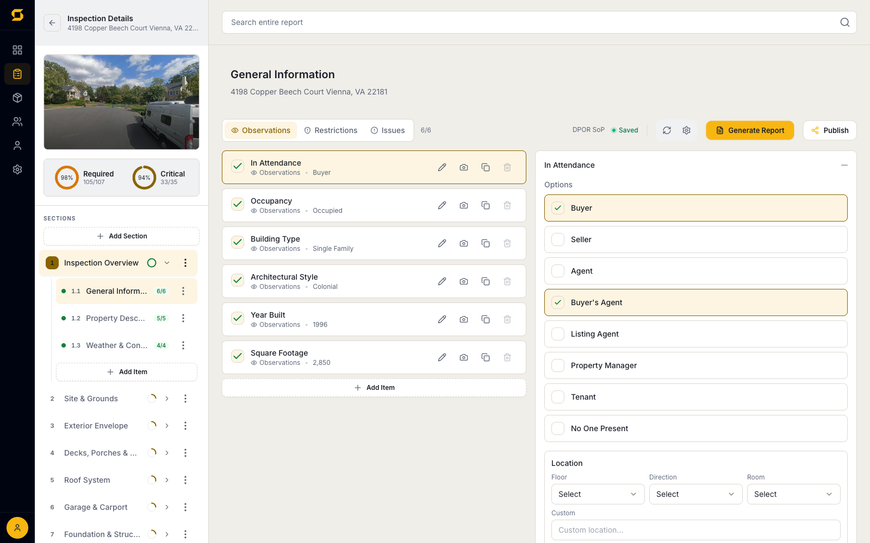
Task: Collapse the Inspection Overview section chevron
Action: point(167,263)
